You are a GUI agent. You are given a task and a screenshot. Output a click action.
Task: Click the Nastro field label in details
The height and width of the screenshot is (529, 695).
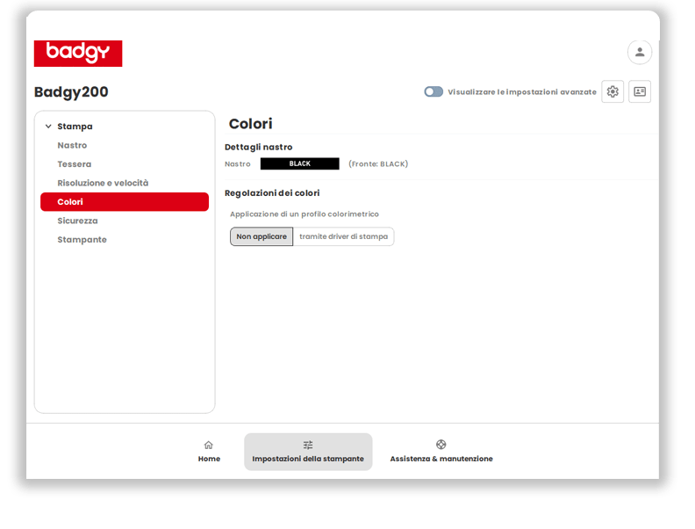click(x=238, y=164)
